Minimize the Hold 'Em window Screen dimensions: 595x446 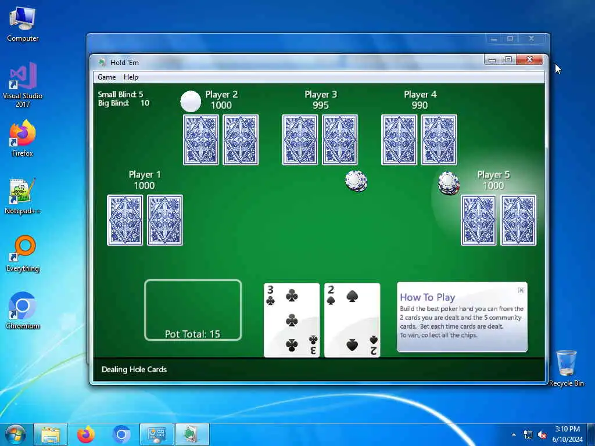492,60
